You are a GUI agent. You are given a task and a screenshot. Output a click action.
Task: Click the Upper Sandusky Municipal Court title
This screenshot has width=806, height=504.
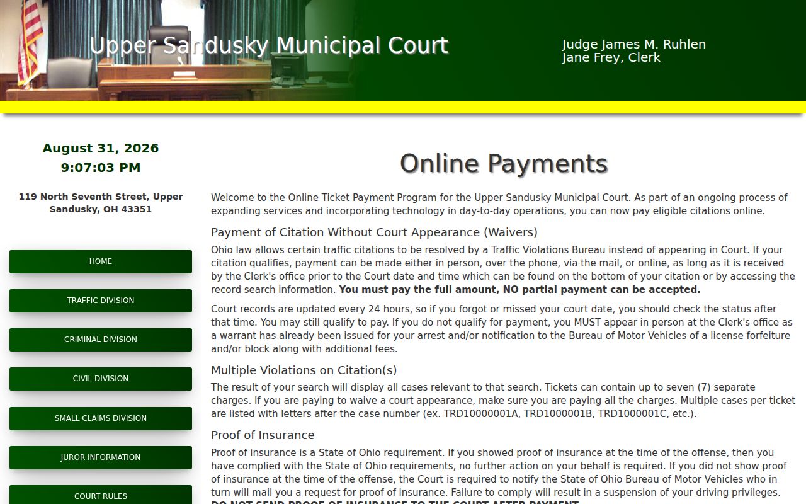[269, 45]
